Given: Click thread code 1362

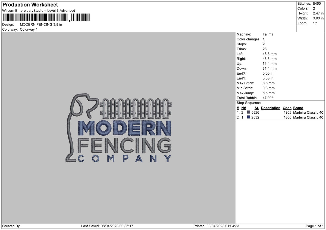Looking at the screenshot, I should pos(287,113).
